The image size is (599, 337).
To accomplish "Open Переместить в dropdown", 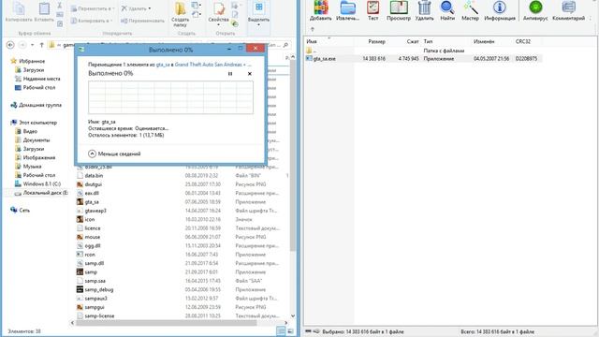I will [93, 8].
